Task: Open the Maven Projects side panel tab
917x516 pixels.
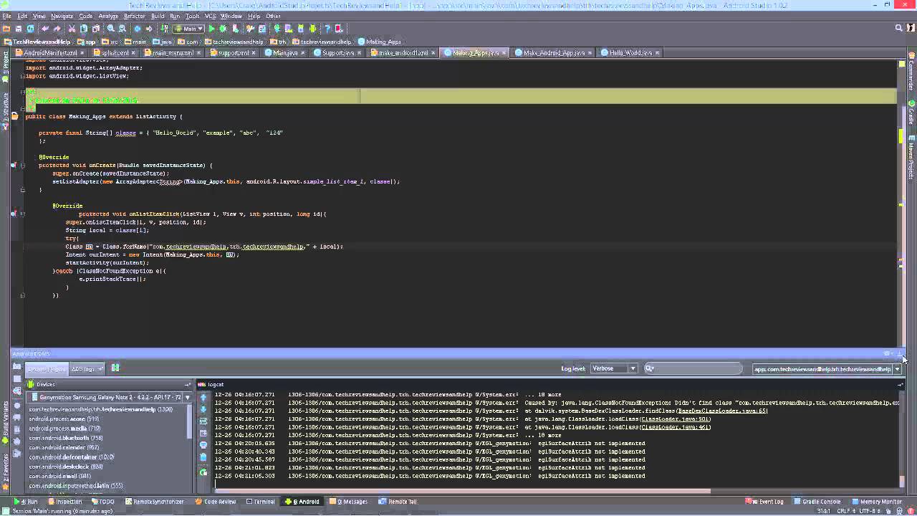Action: pos(911,158)
